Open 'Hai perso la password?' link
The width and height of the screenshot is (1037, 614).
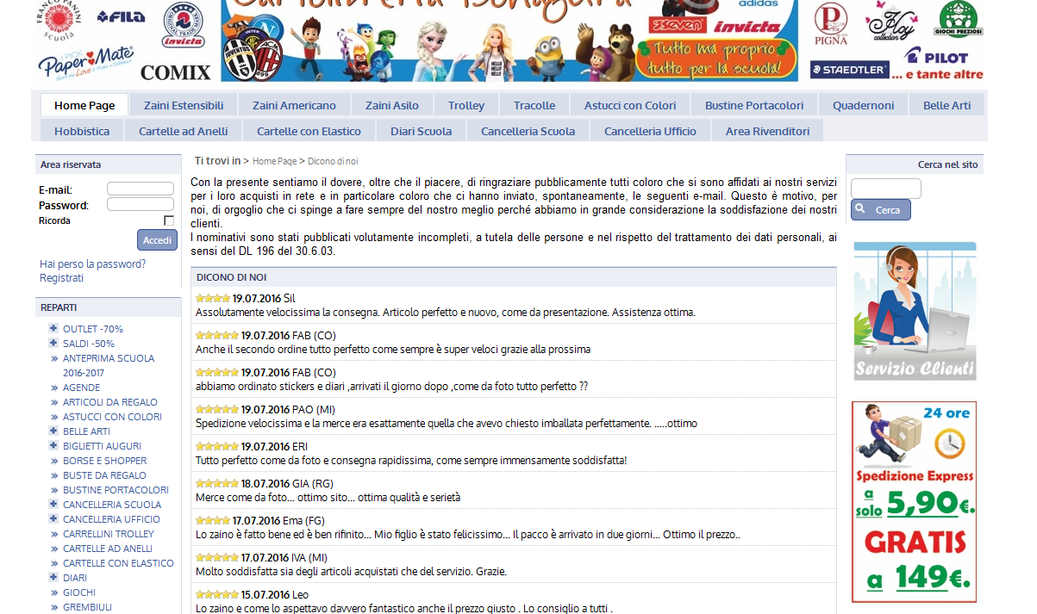point(93,264)
